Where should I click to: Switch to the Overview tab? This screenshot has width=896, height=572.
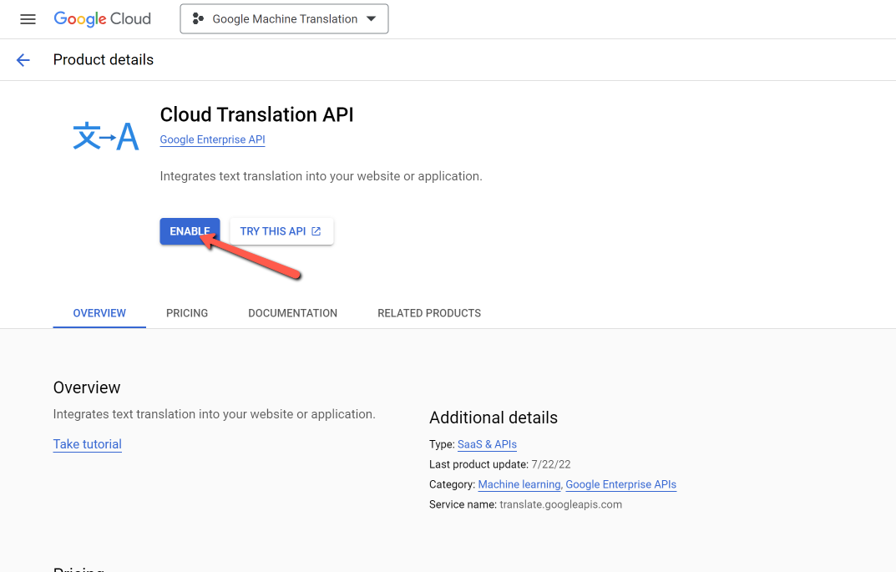click(x=99, y=313)
